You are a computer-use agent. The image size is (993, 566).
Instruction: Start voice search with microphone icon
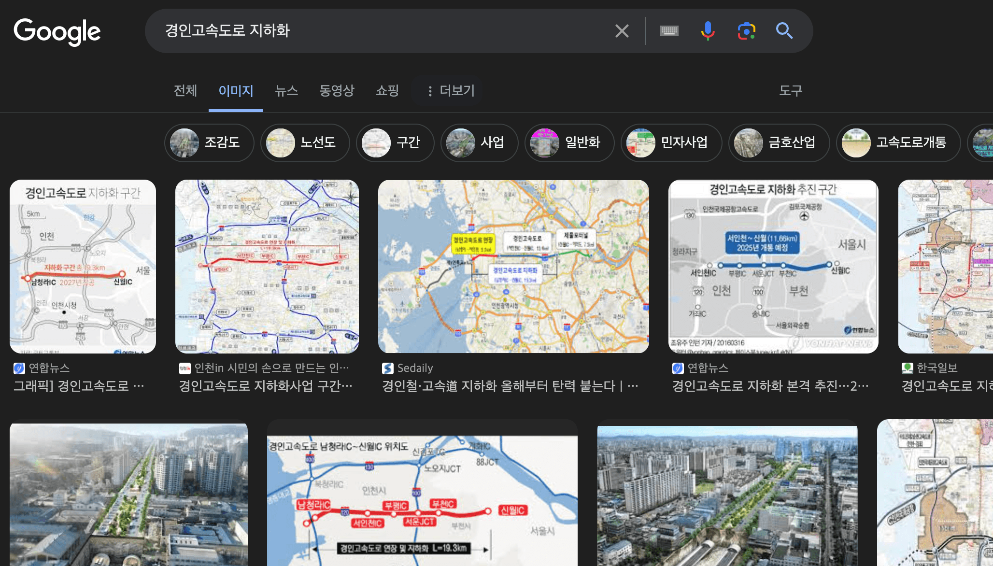[708, 31]
